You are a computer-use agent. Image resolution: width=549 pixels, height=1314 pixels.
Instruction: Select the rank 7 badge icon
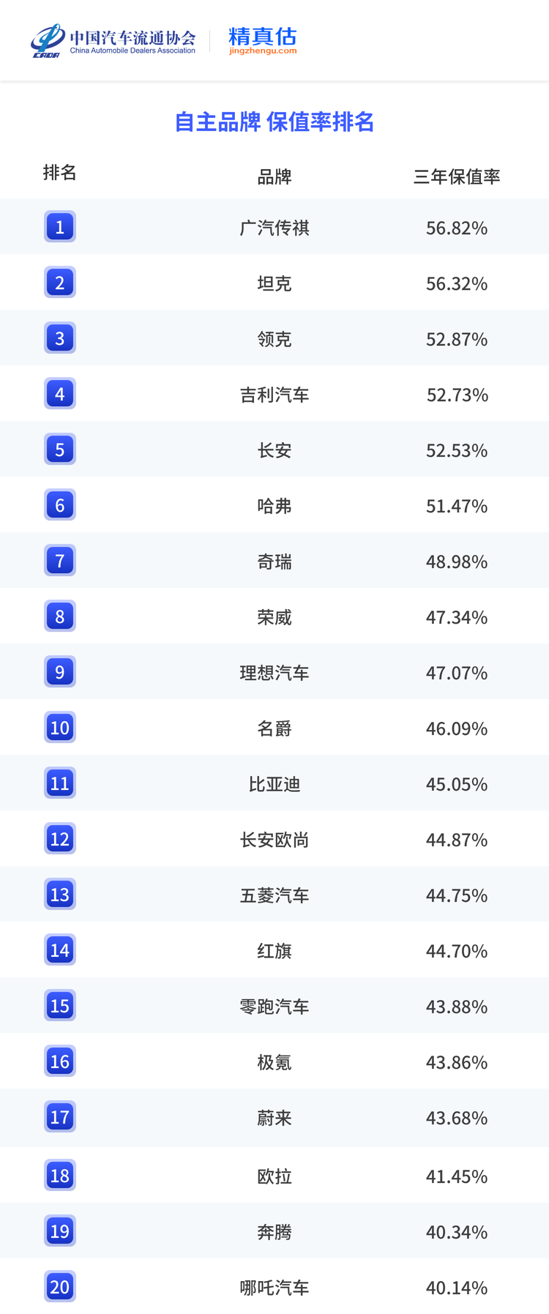[x=60, y=561]
